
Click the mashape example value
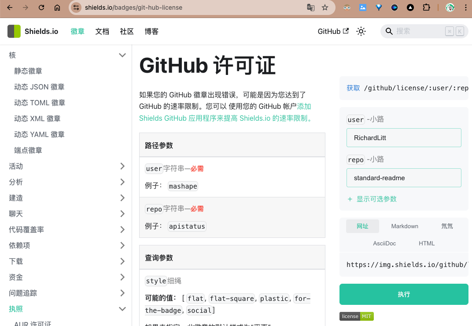(183, 186)
